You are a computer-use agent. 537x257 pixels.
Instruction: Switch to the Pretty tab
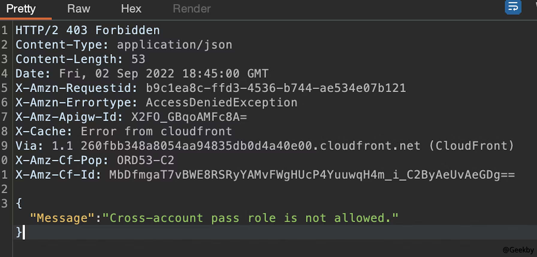(21, 9)
